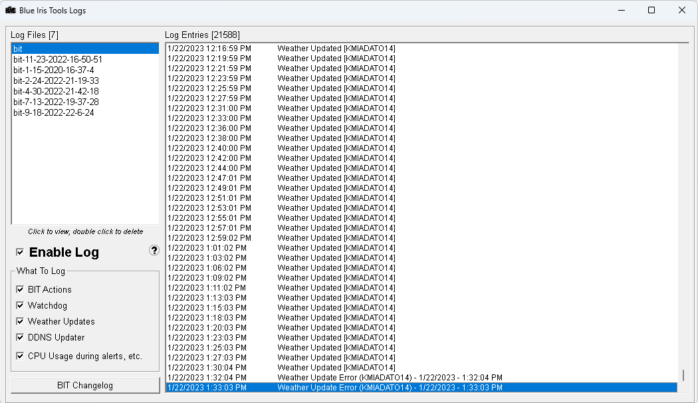698x403 pixels.
Task: Click the Blue Iris Tools title bar icon
Action: tap(11, 10)
